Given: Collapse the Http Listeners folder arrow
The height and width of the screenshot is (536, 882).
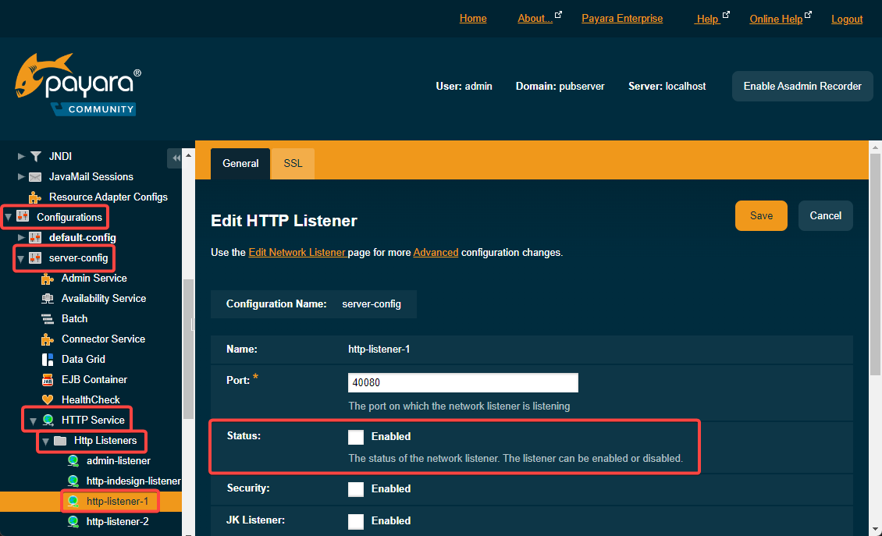Looking at the screenshot, I should click(x=46, y=442).
